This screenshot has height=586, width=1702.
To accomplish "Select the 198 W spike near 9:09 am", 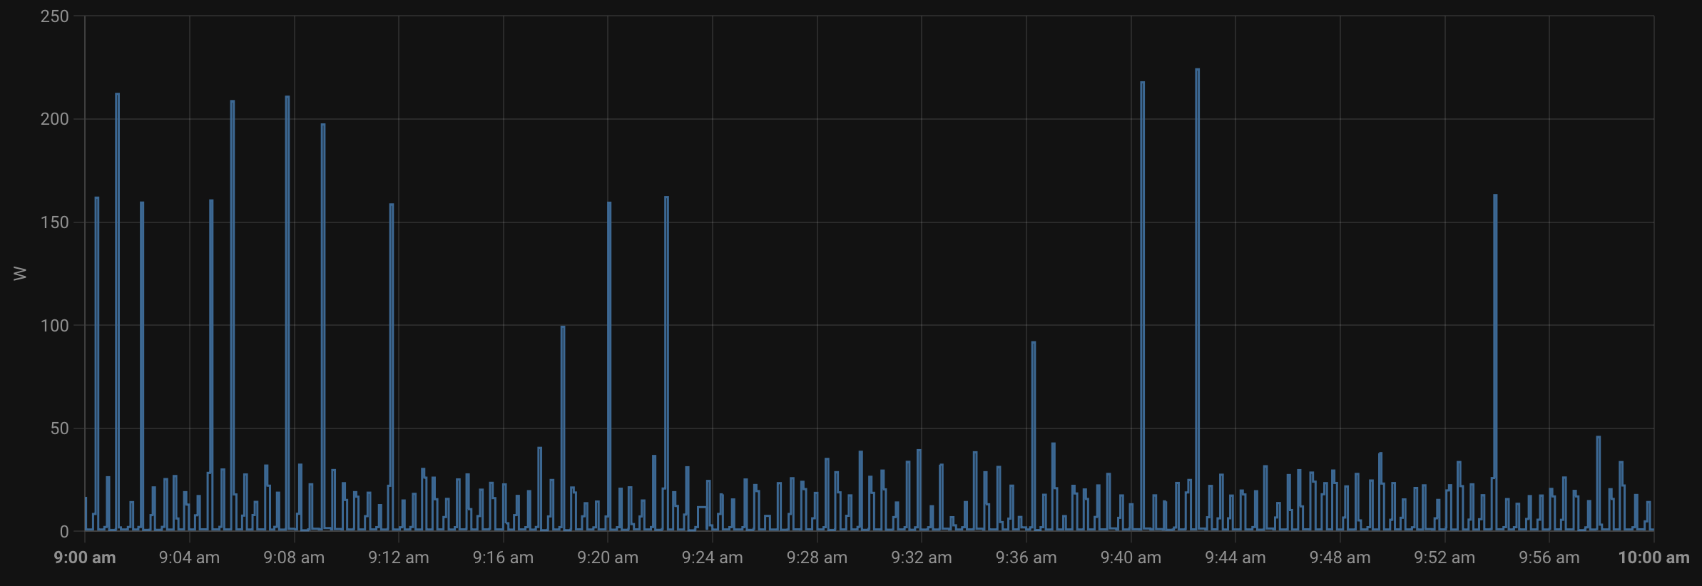I will [323, 327].
